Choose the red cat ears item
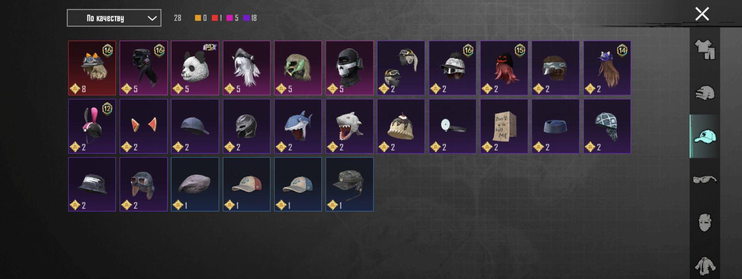The height and width of the screenshot is (279, 742). click(x=143, y=126)
